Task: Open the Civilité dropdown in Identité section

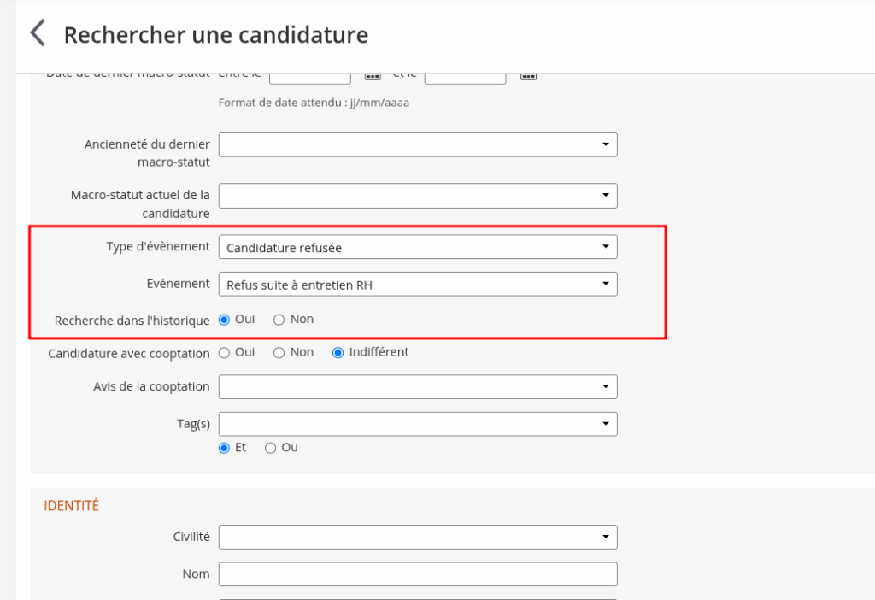Action: [x=418, y=538]
